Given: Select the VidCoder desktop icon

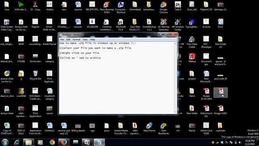Looking at the screenshot, I should [21, 6].
